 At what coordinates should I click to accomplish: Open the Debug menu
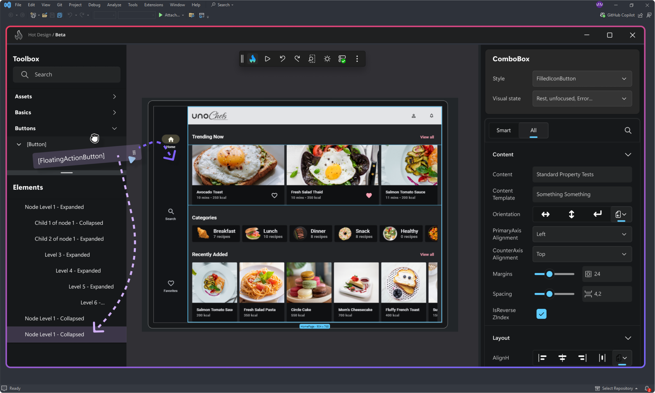[94, 4]
